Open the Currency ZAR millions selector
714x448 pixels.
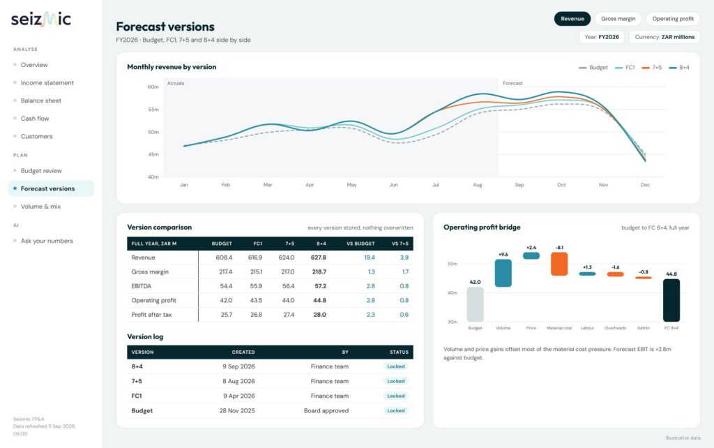click(x=664, y=37)
